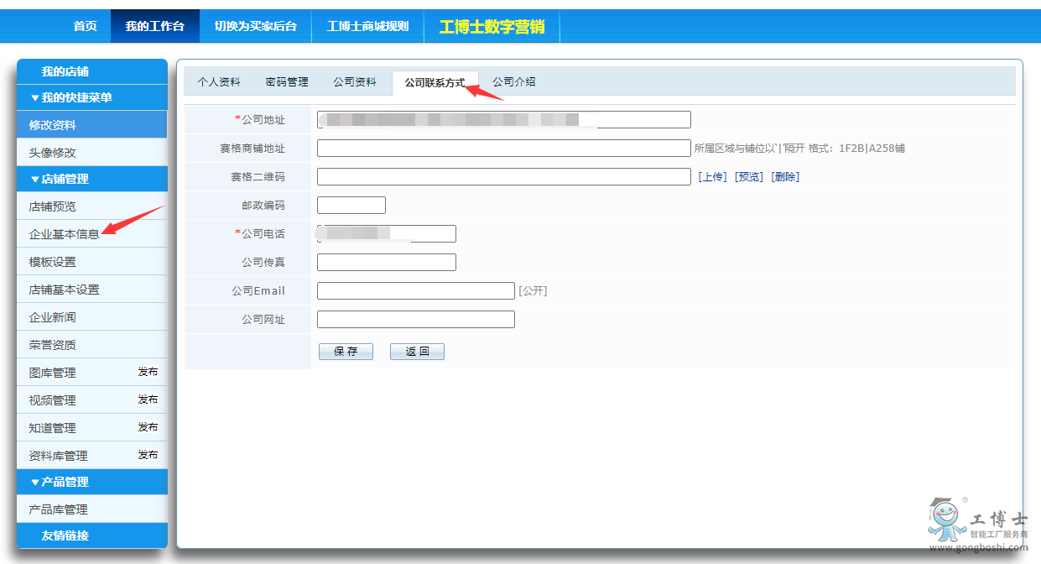The image size is (1041, 564).
Task: Open 企业基本信息 in sidebar
Action: click(65, 234)
